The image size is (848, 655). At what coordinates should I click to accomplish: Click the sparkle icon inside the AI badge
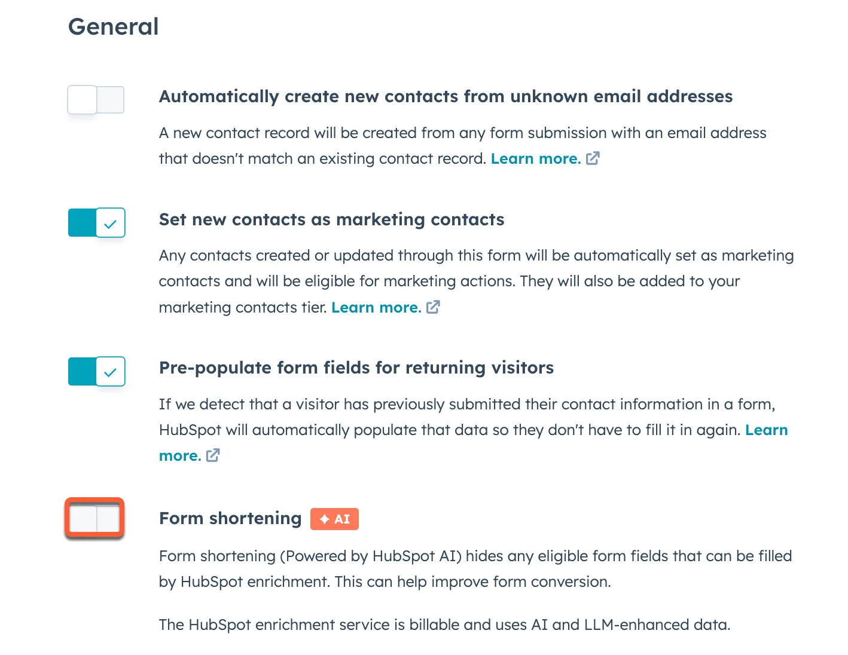[x=325, y=519]
